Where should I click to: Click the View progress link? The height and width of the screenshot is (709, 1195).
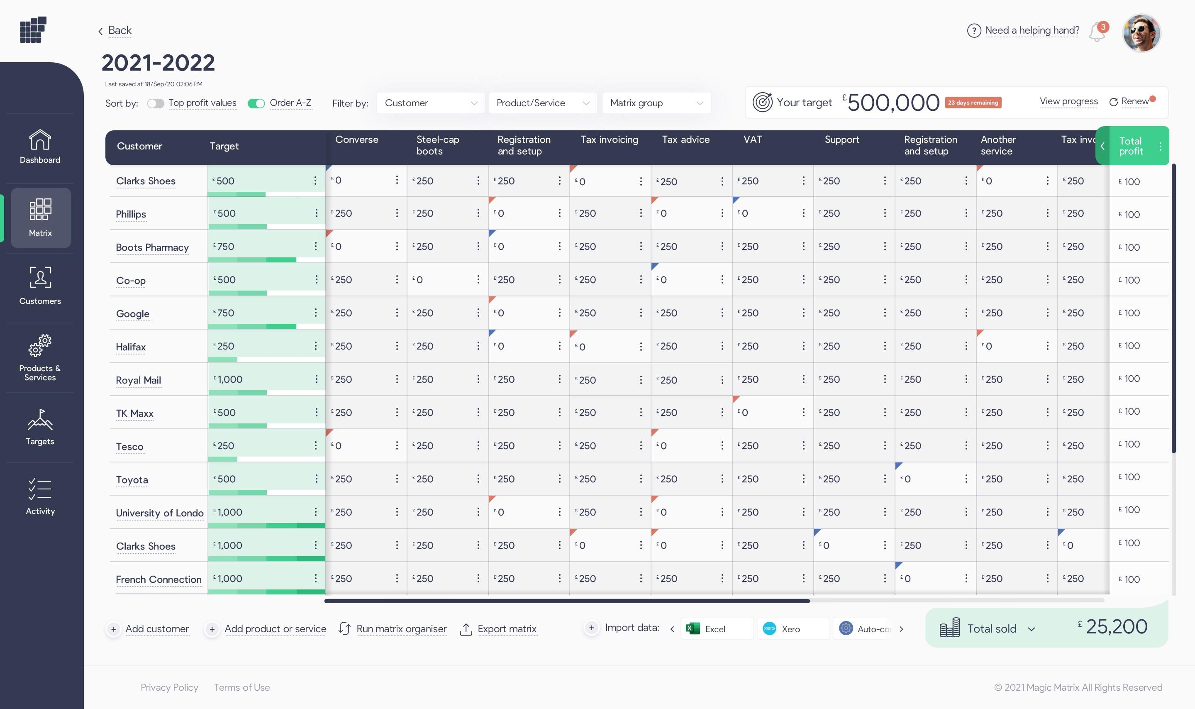[1068, 101]
